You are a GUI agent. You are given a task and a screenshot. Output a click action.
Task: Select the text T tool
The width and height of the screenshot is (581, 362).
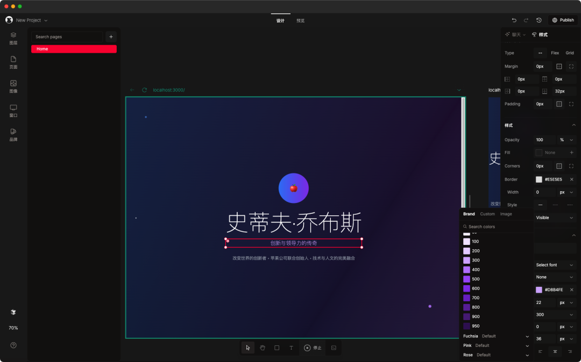[x=291, y=347]
